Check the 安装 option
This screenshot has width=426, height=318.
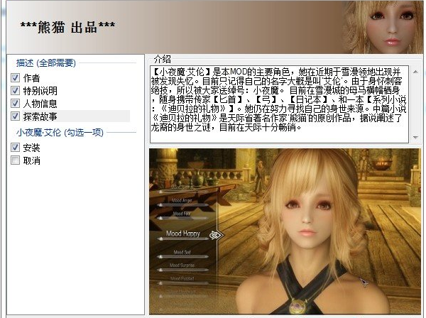[15, 148]
